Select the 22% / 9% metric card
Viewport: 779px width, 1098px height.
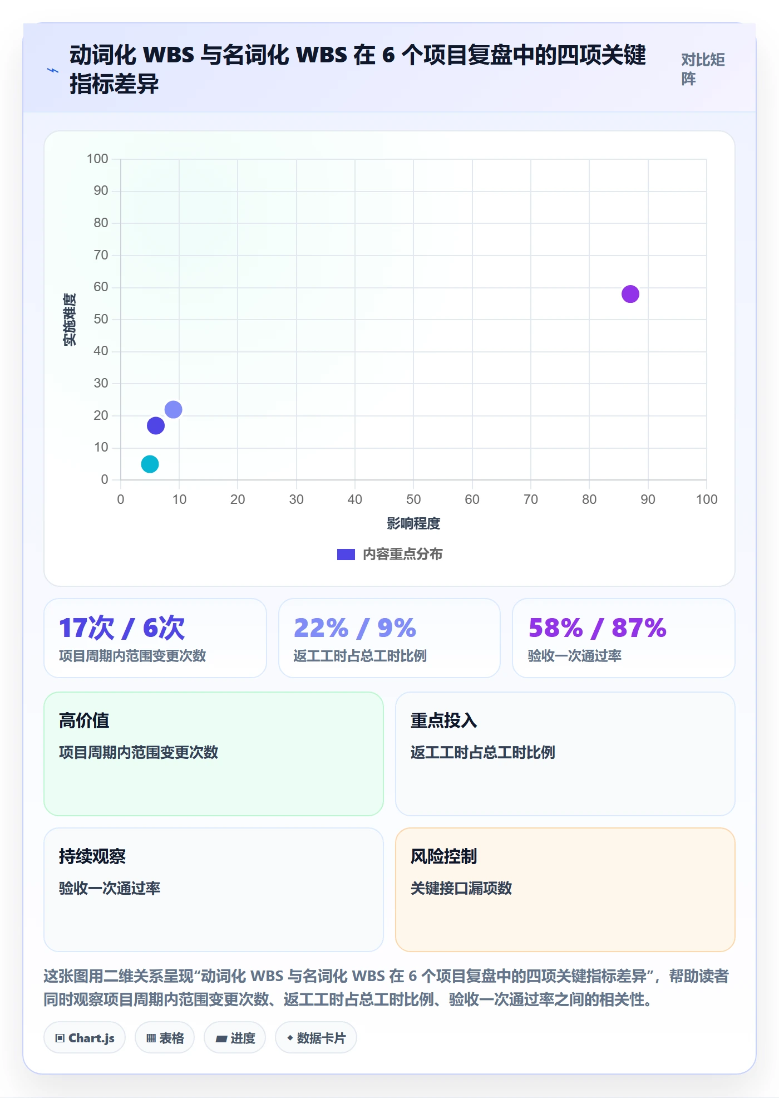tap(389, 638)
